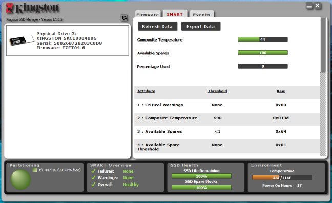Click the Environment Temperature 46C/114F bar
Viewport: 332px width, 203px height.
click(x=282, y=178)
